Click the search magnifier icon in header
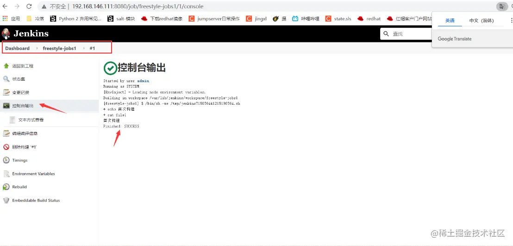Screen dimensions: 513x246 (x=386, y=34)
